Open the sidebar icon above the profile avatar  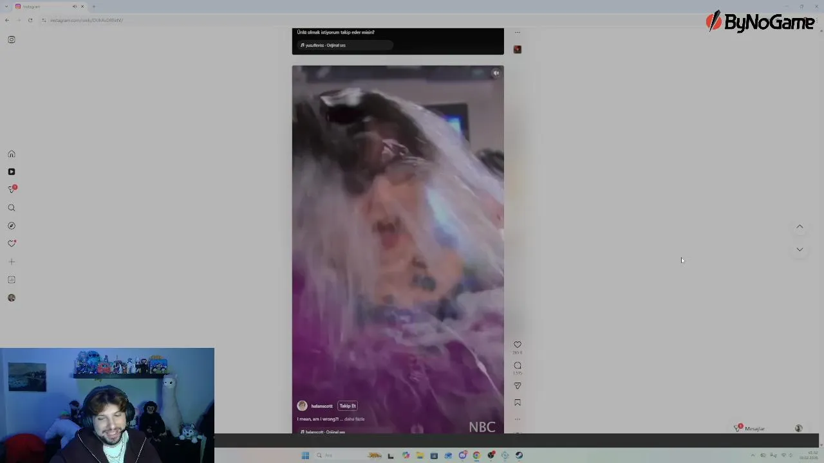[x=12, y=280]
